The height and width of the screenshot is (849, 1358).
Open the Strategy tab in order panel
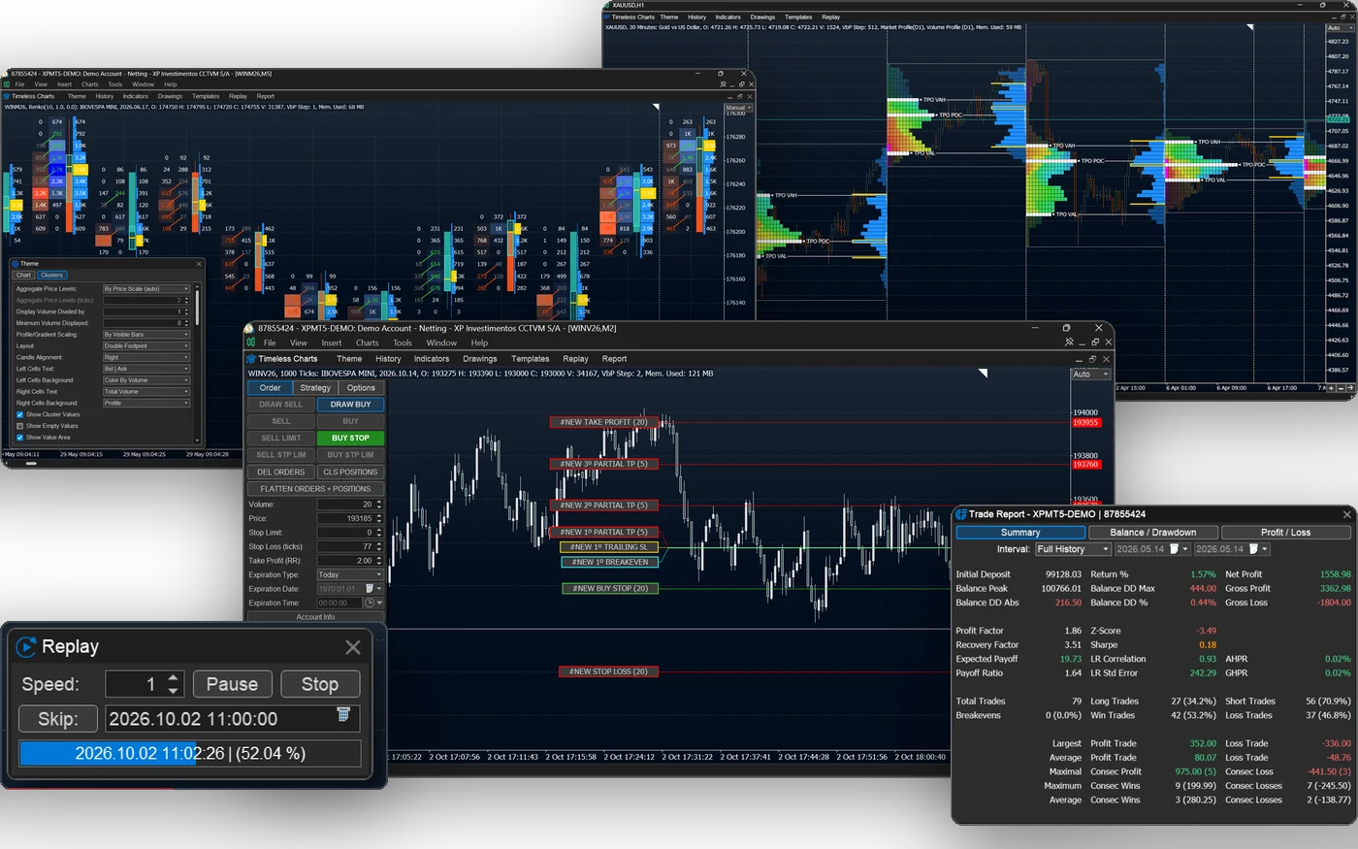click(x=315, y=388)
